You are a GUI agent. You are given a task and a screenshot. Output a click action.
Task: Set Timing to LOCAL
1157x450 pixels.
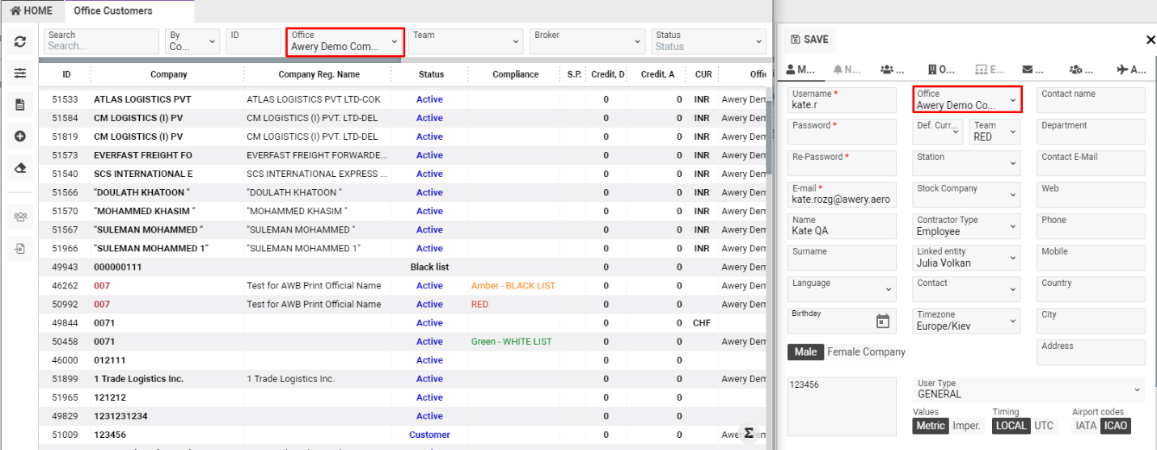(1011, 426)
